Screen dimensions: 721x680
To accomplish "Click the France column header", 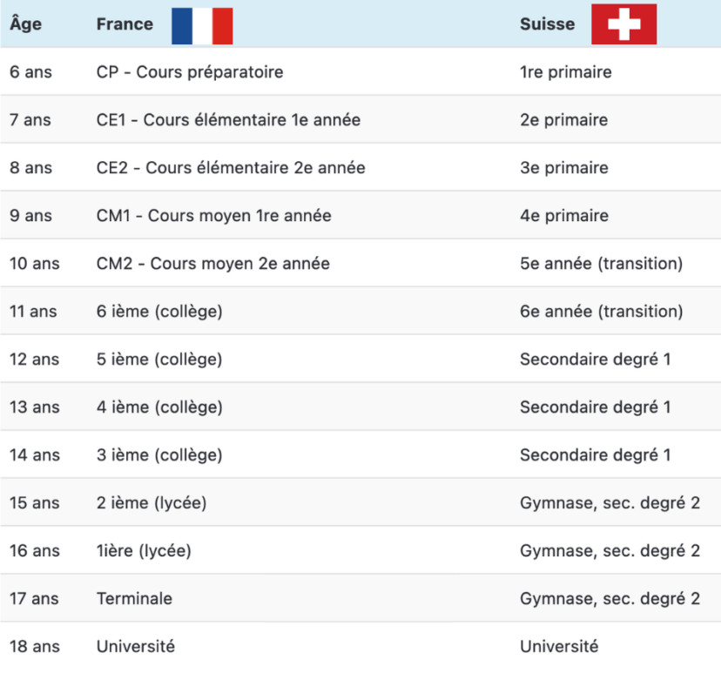I will [x=125, y=24].
